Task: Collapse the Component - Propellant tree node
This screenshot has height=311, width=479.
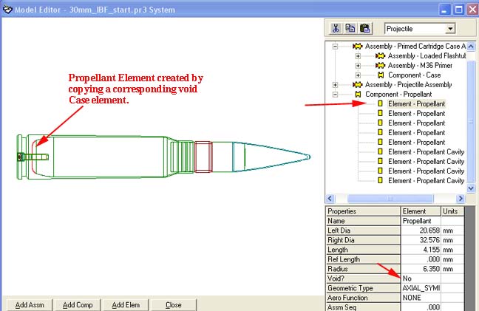Action: click(335, 95)
